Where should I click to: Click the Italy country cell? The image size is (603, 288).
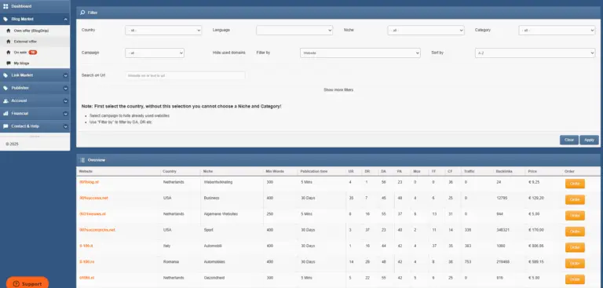pyautogui.click(x=166, y=246)
